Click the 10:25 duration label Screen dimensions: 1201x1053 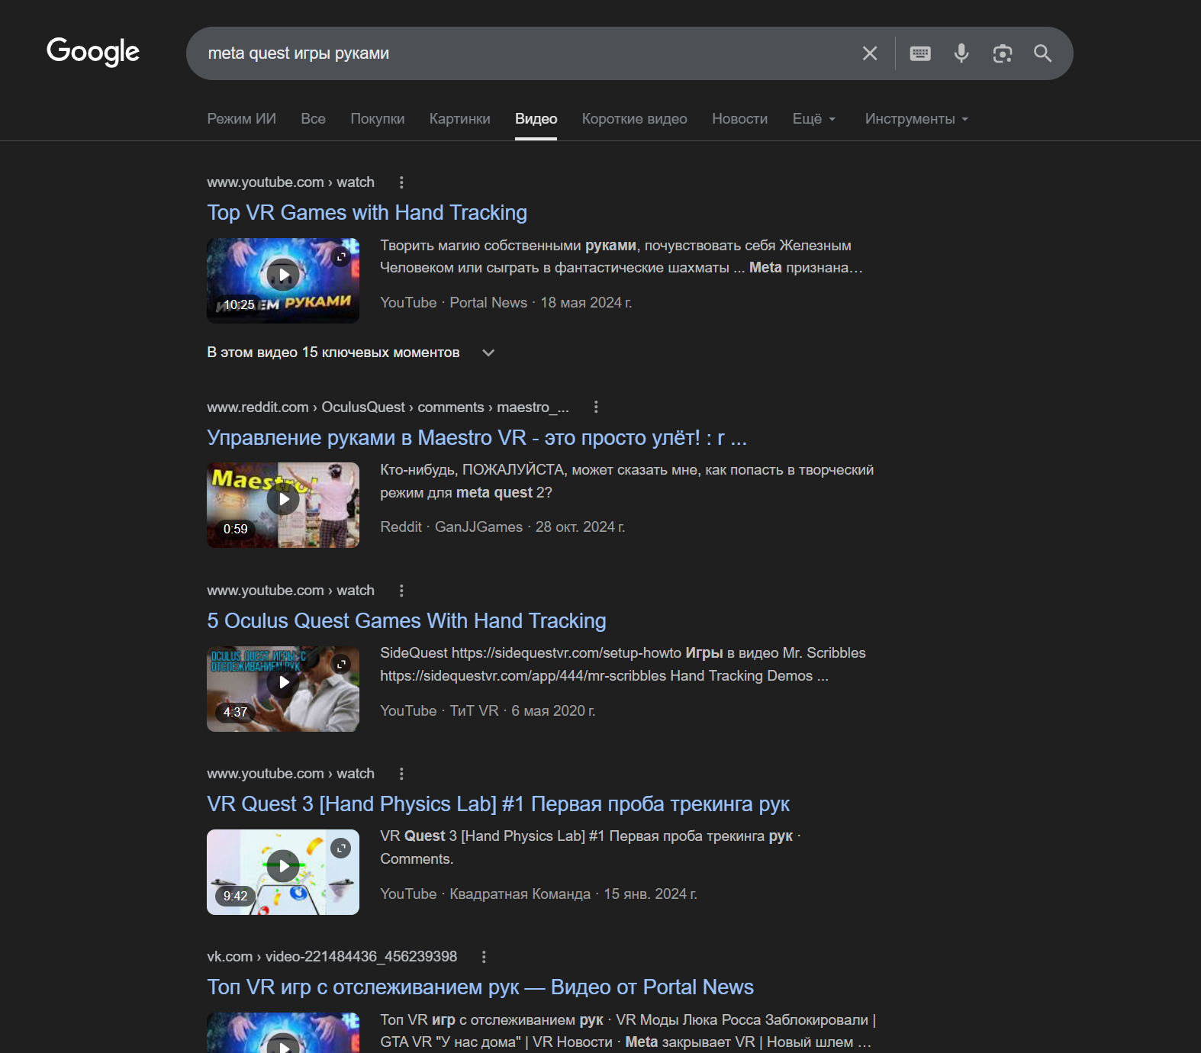pos(239,305)
